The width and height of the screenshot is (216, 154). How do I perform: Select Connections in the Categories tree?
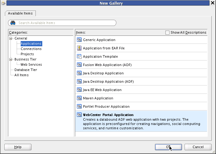[x=31, y=49]
